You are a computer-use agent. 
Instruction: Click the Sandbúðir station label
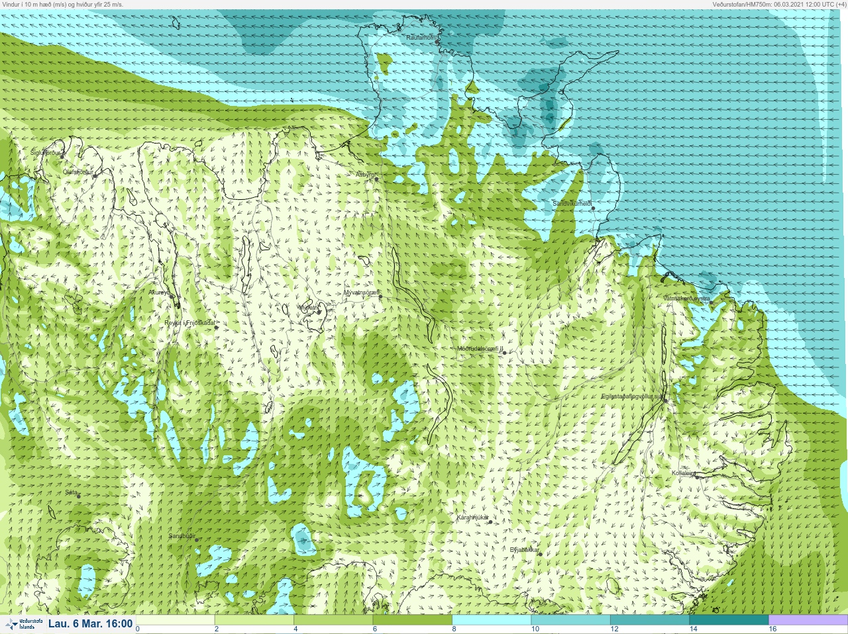tap(182, 536)
